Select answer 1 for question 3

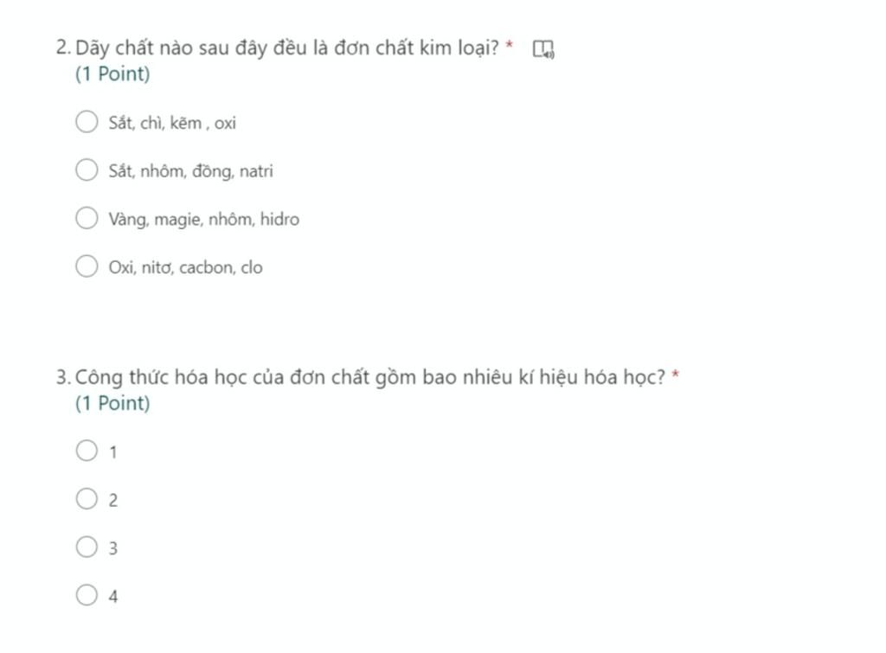pos(87,451)
